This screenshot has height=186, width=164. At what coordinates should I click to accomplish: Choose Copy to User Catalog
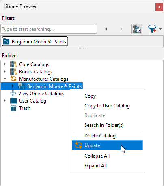[x=107, y=106]
